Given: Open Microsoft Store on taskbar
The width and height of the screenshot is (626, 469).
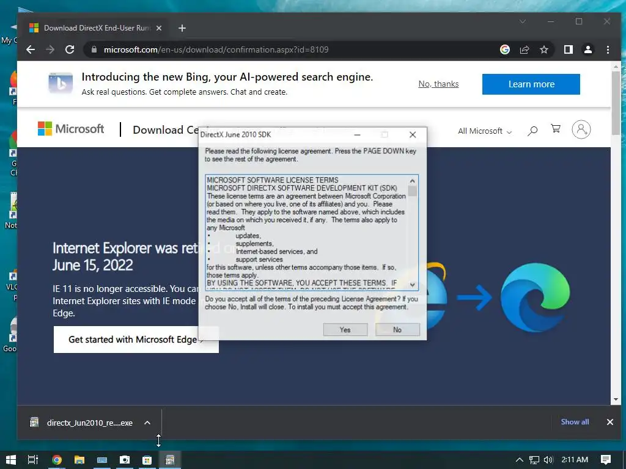Looking at the screenshot, I should click(147, 460).
